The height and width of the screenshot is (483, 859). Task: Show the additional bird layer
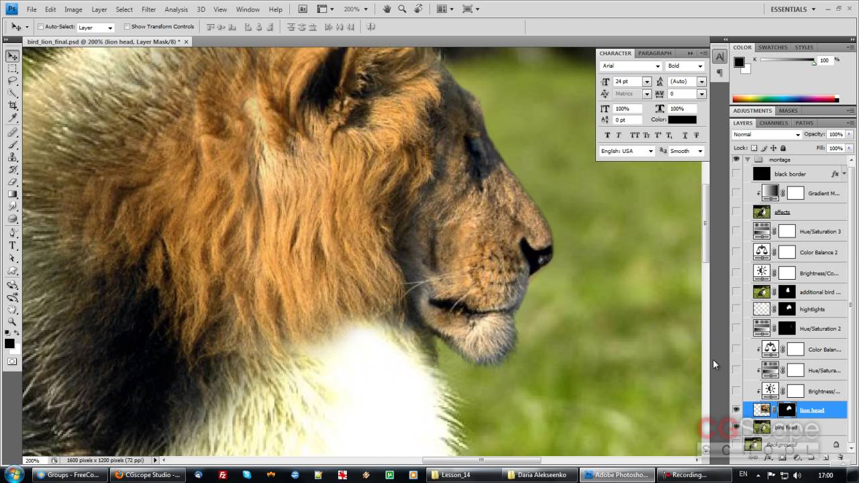737,292
